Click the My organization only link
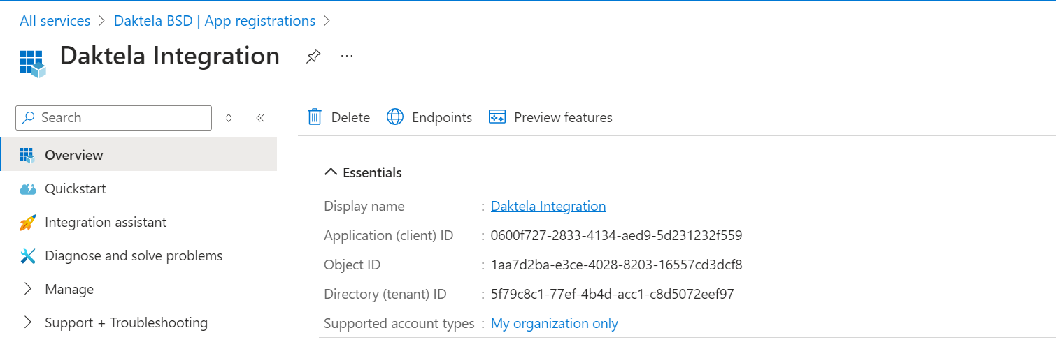The image size is (1056, 342). click(x=555, y=323)
